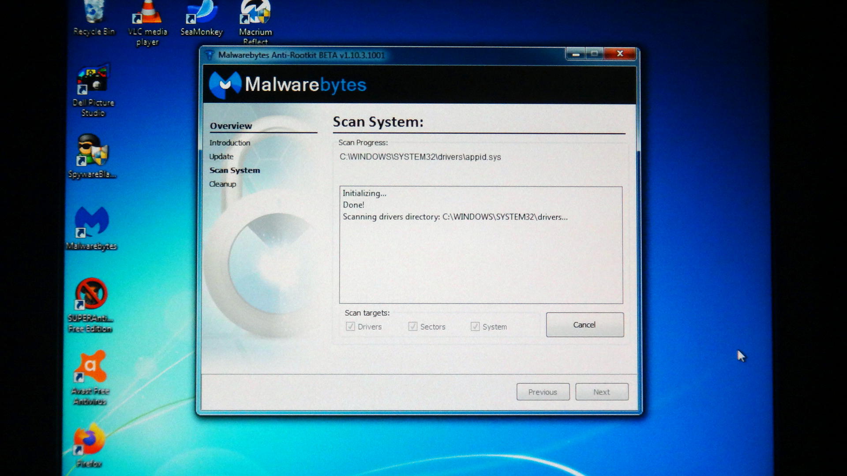Screen dimensions: 847x476
Task: Click the 'Scan System:' page heading
Action: tap(378, 122)
